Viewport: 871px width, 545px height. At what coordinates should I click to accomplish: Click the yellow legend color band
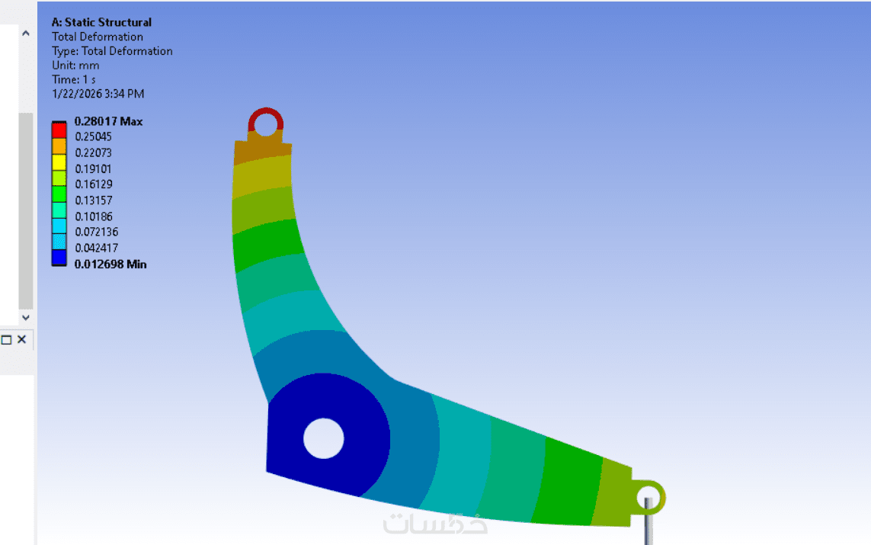click(x=59, y=162)
